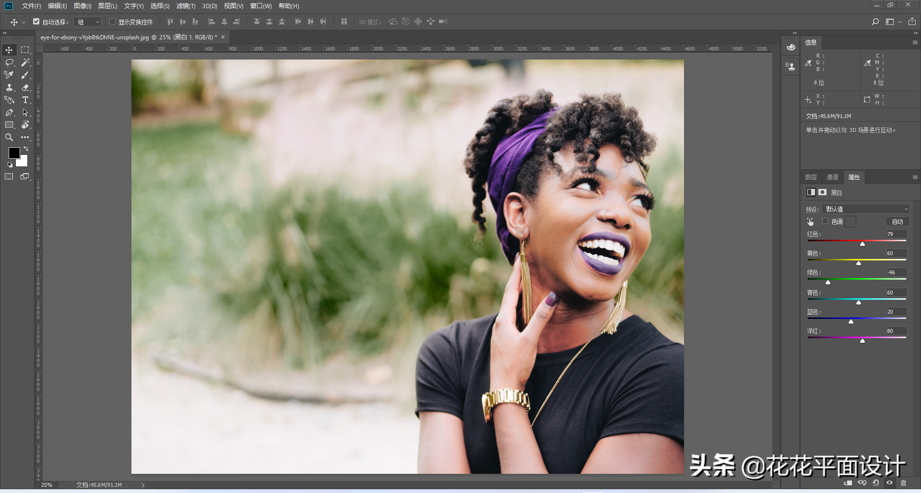
Task: Select the Paint Bucket tool
Action: [x=9, y=100]
